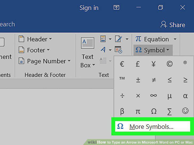Click the Date & Time icon
The image size is (194, 145).
(x=118, y=50)
